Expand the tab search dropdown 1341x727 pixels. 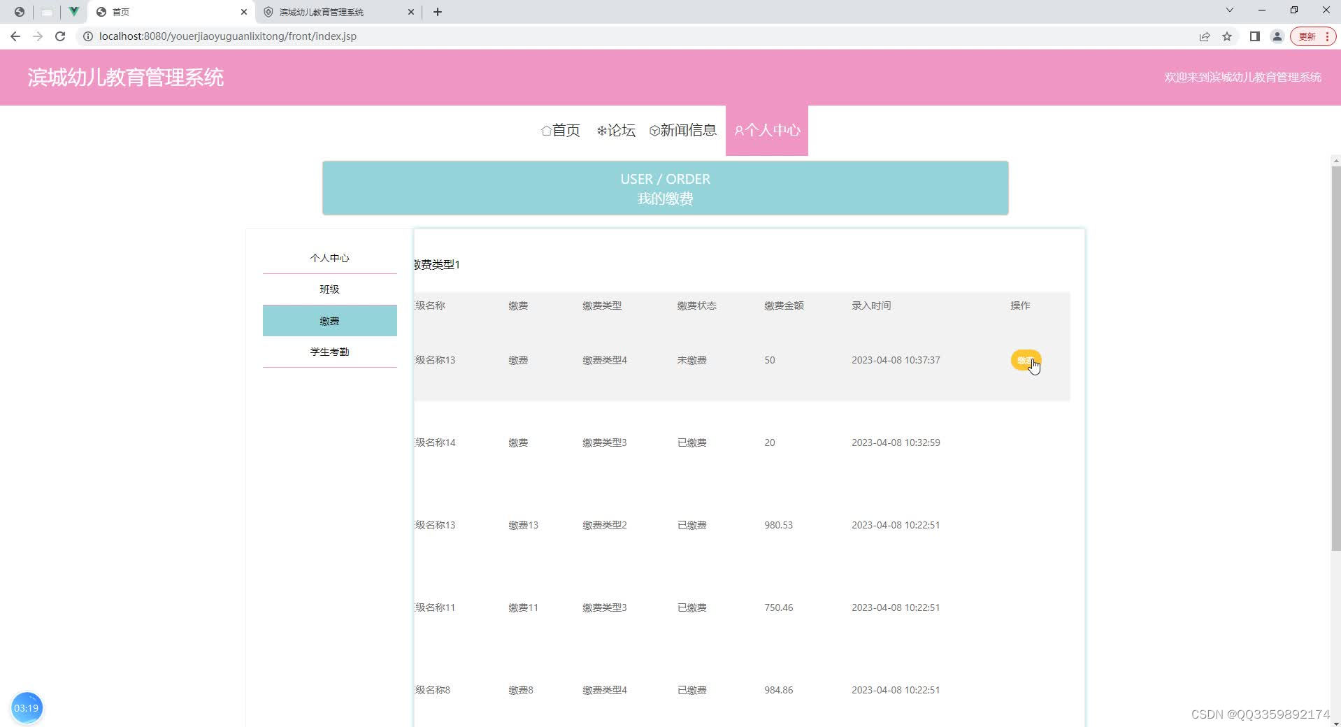[1230, 10]
